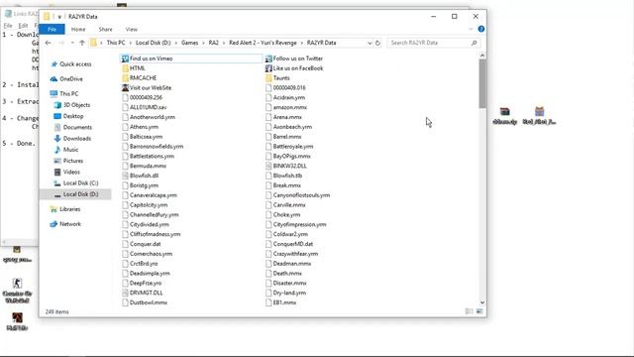Click Games in the address breadcrumb

189,43
